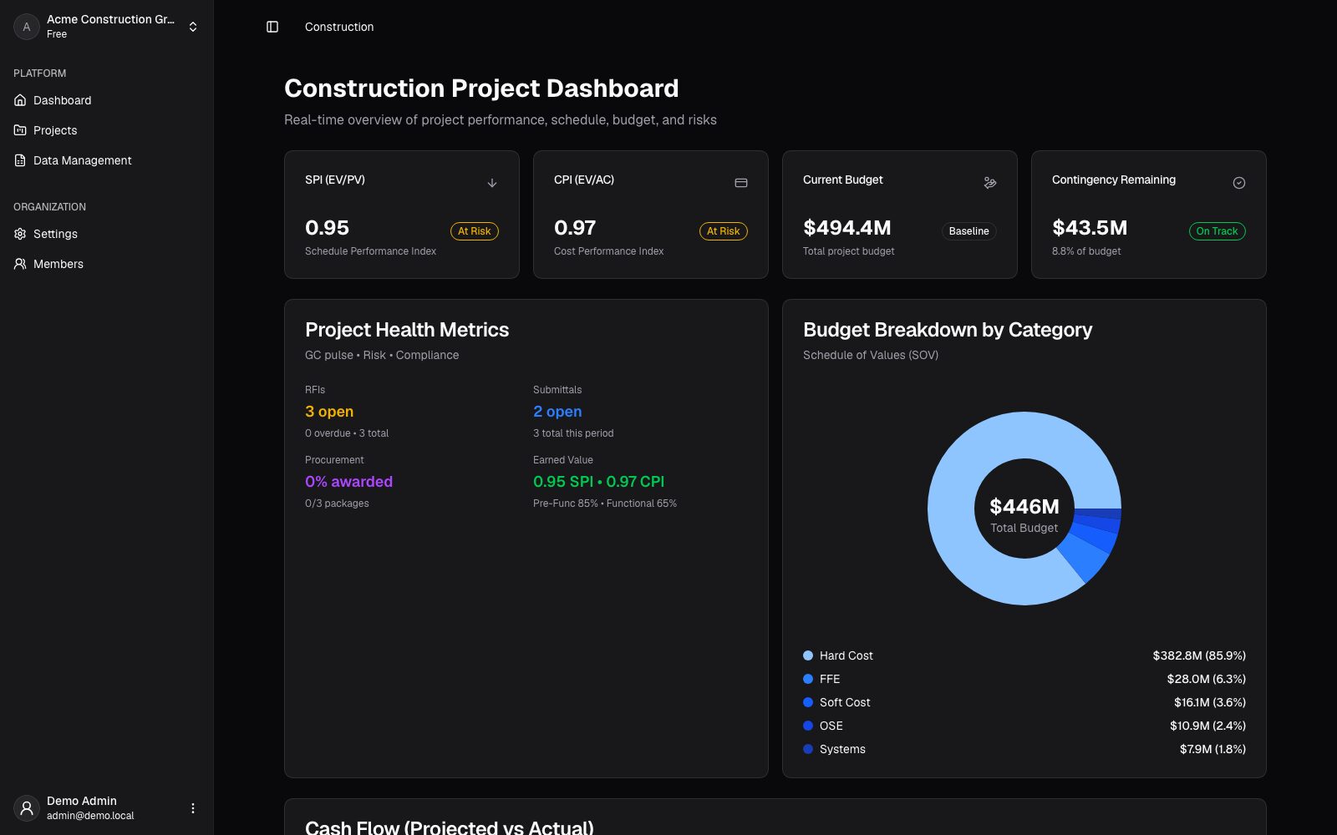Image resolution: width=1337 pixels, height=835 pixels.
Task: Click the 0.97 CPI value
Action: [575, 228]
